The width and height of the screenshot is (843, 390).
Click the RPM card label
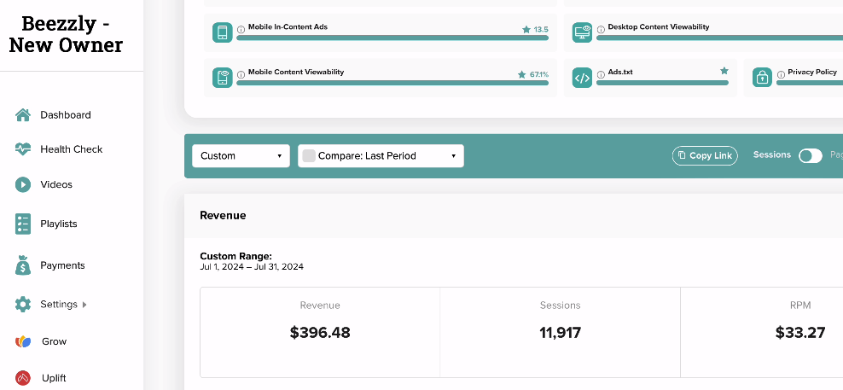800,305
